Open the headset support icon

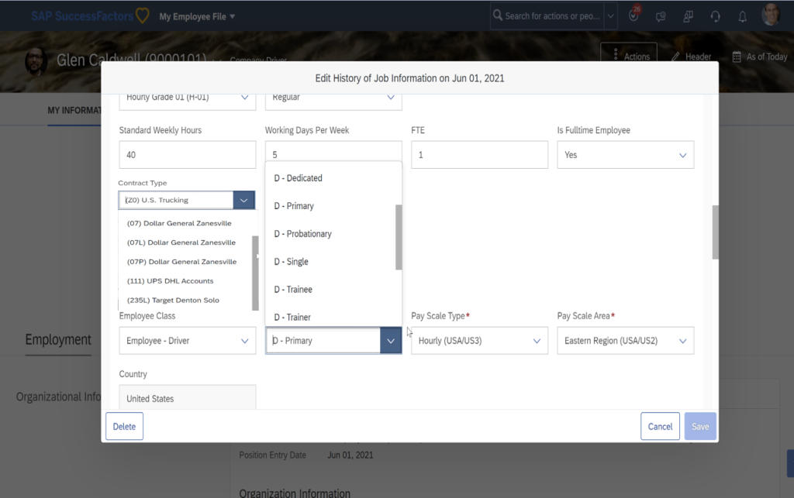(715, 17)
